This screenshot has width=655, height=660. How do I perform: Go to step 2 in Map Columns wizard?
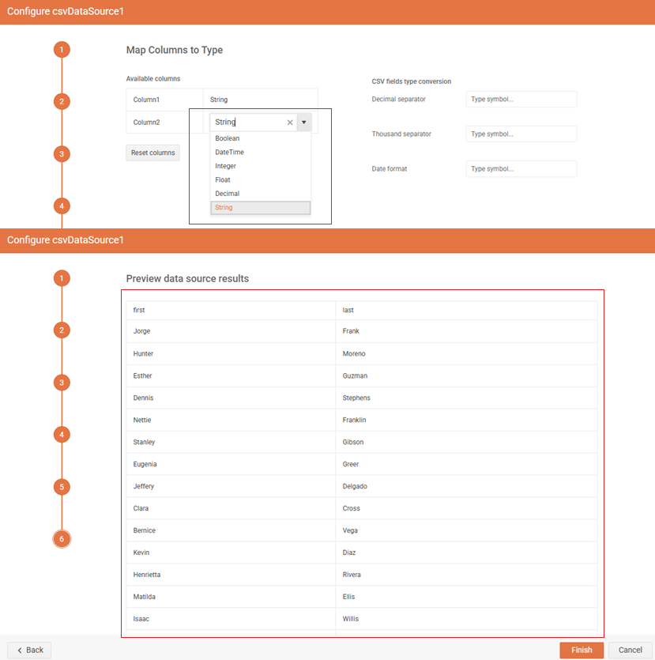(62, 101)
